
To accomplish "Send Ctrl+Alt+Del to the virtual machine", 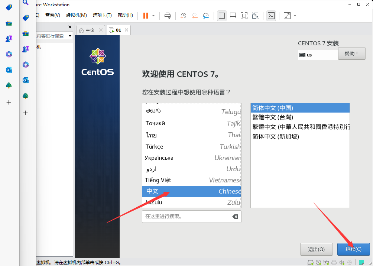I will (168, 16).
